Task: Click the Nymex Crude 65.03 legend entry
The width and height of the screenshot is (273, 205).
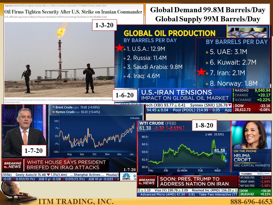Action: click(x=76, y=112)
